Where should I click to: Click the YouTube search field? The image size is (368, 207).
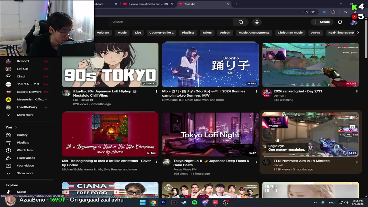coord(171,22)
